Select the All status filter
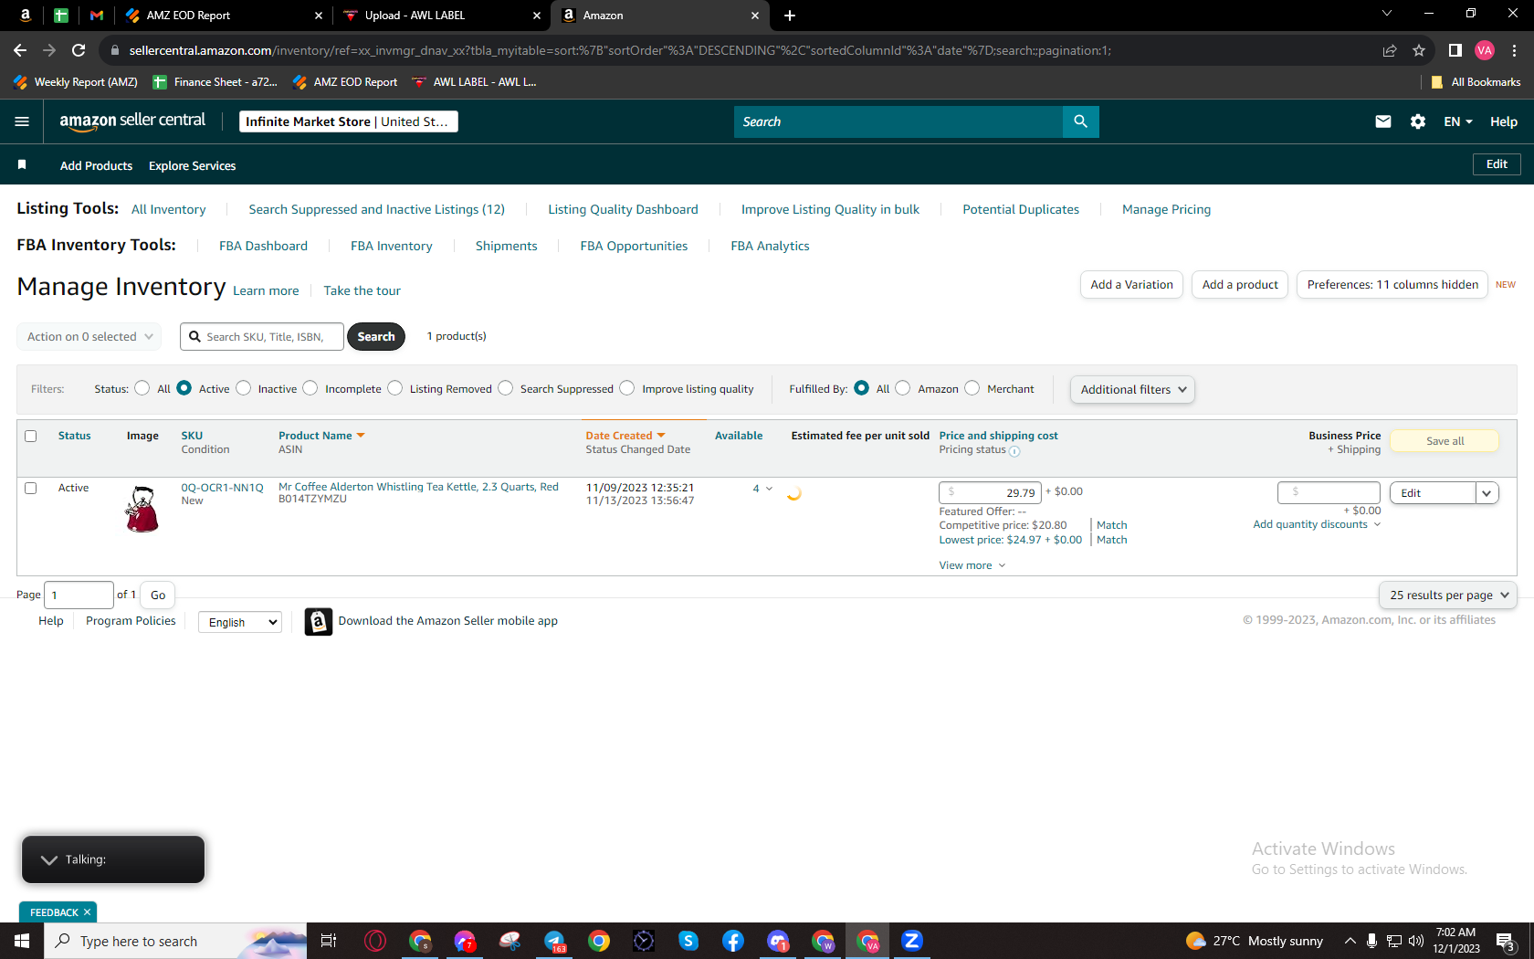This screenshot has height=959, width=1534. pyautogui.click(x=142, y=388)
